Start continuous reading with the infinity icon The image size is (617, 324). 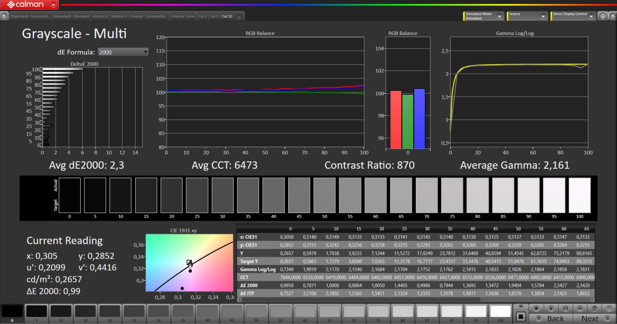click(x=580, y=308)
